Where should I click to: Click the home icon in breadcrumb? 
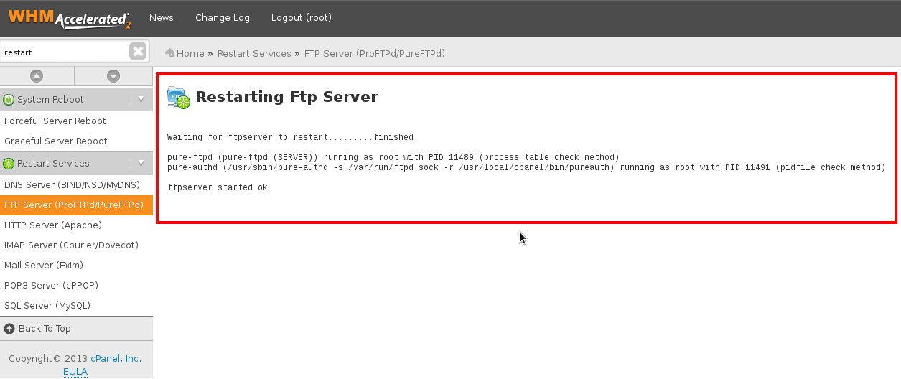point(170,53)
